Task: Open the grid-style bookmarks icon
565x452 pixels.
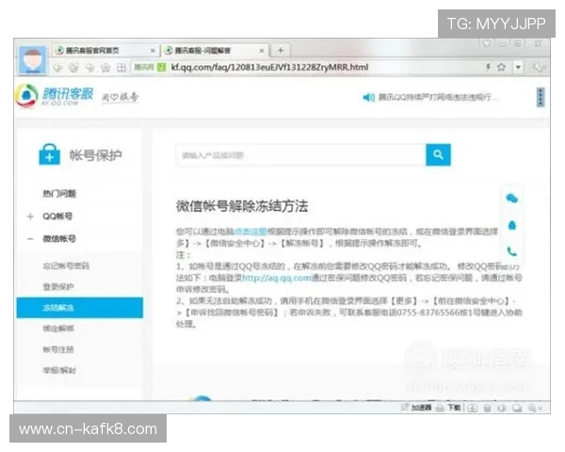Action: pos(121,68)
